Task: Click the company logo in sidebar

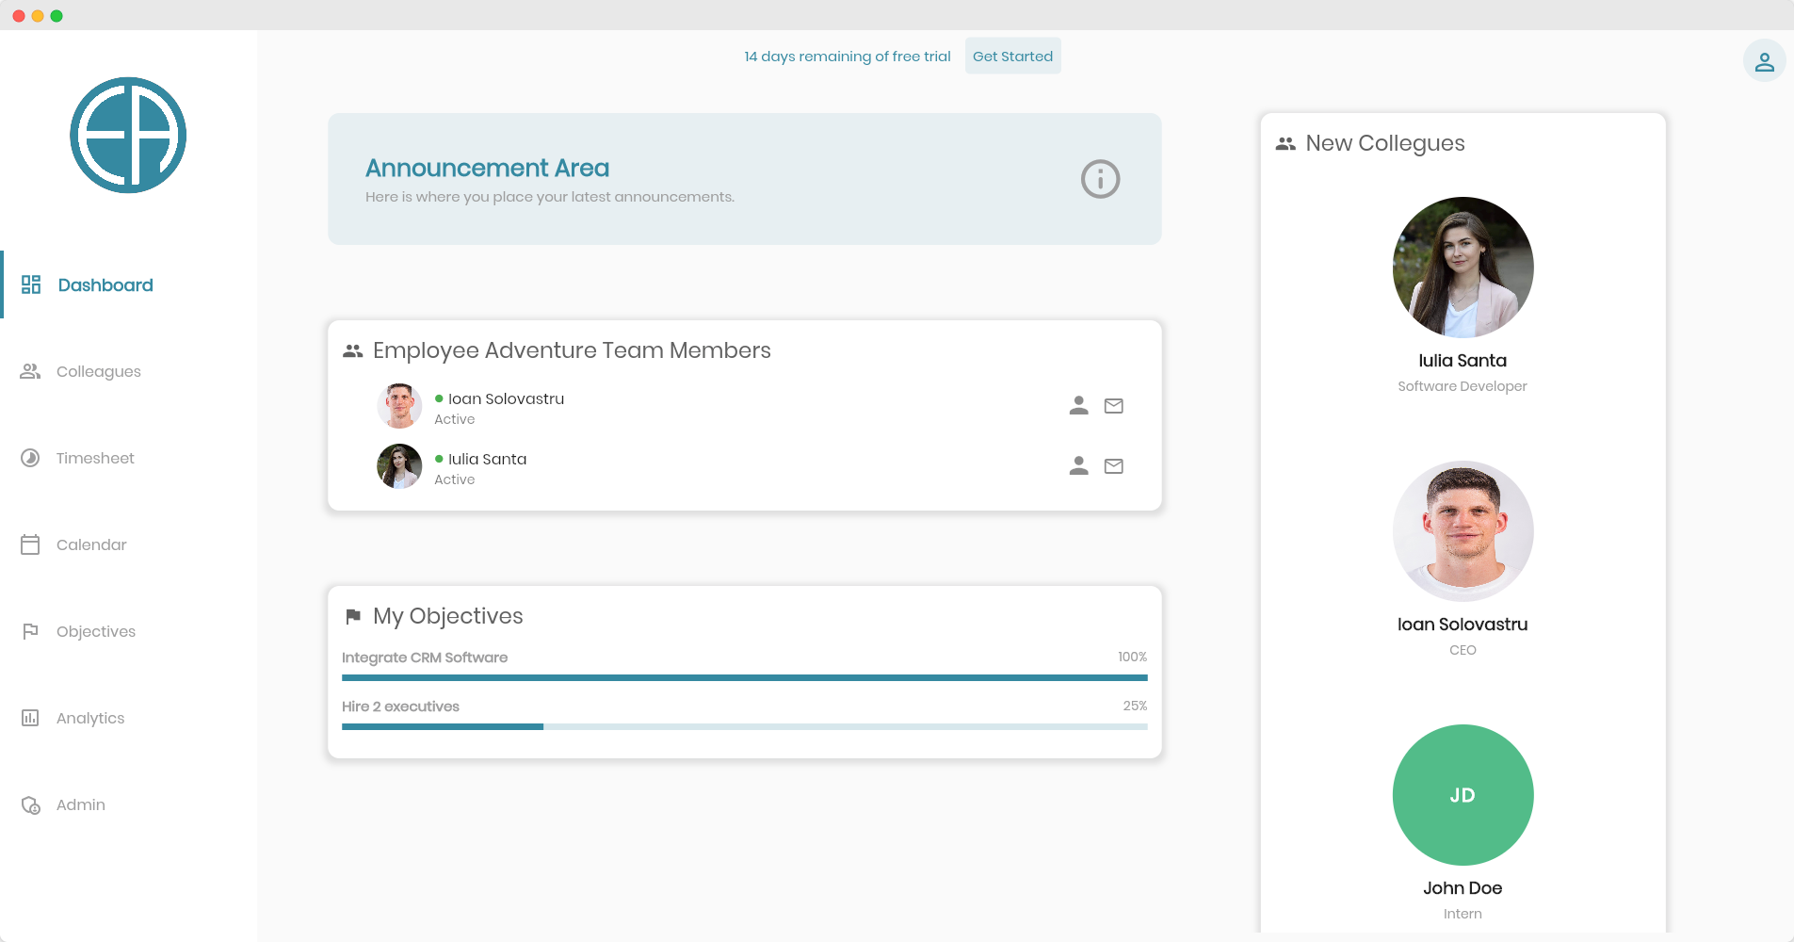Action: click(x=128, y=136)
